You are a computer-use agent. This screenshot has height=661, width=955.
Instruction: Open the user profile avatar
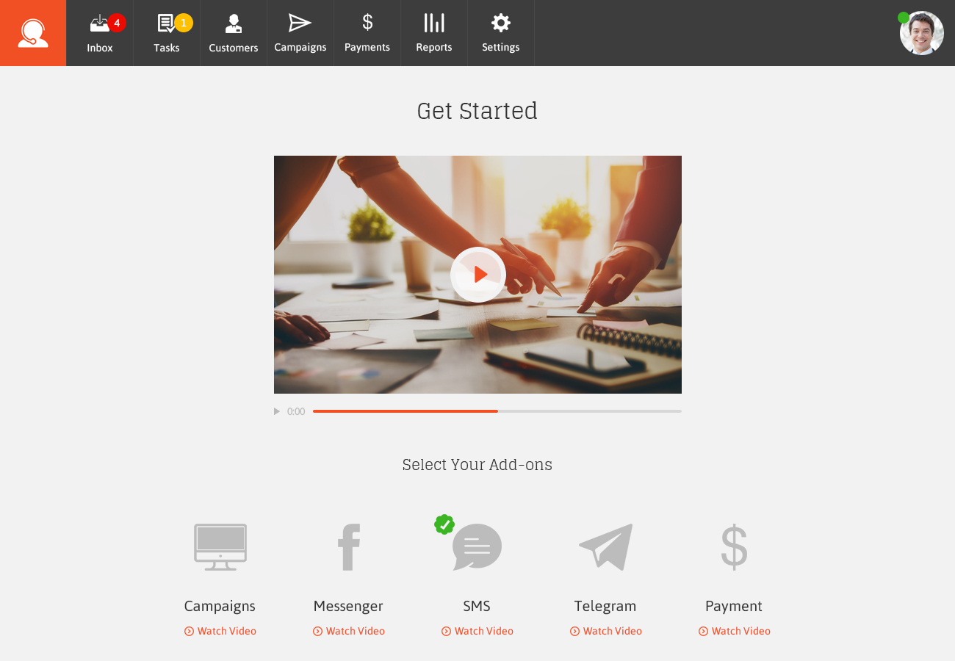(922, 33)
